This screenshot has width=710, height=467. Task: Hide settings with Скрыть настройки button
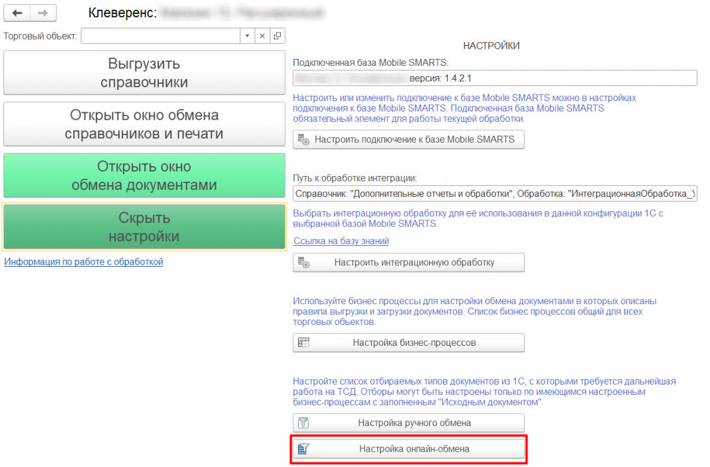pos(144,227)
